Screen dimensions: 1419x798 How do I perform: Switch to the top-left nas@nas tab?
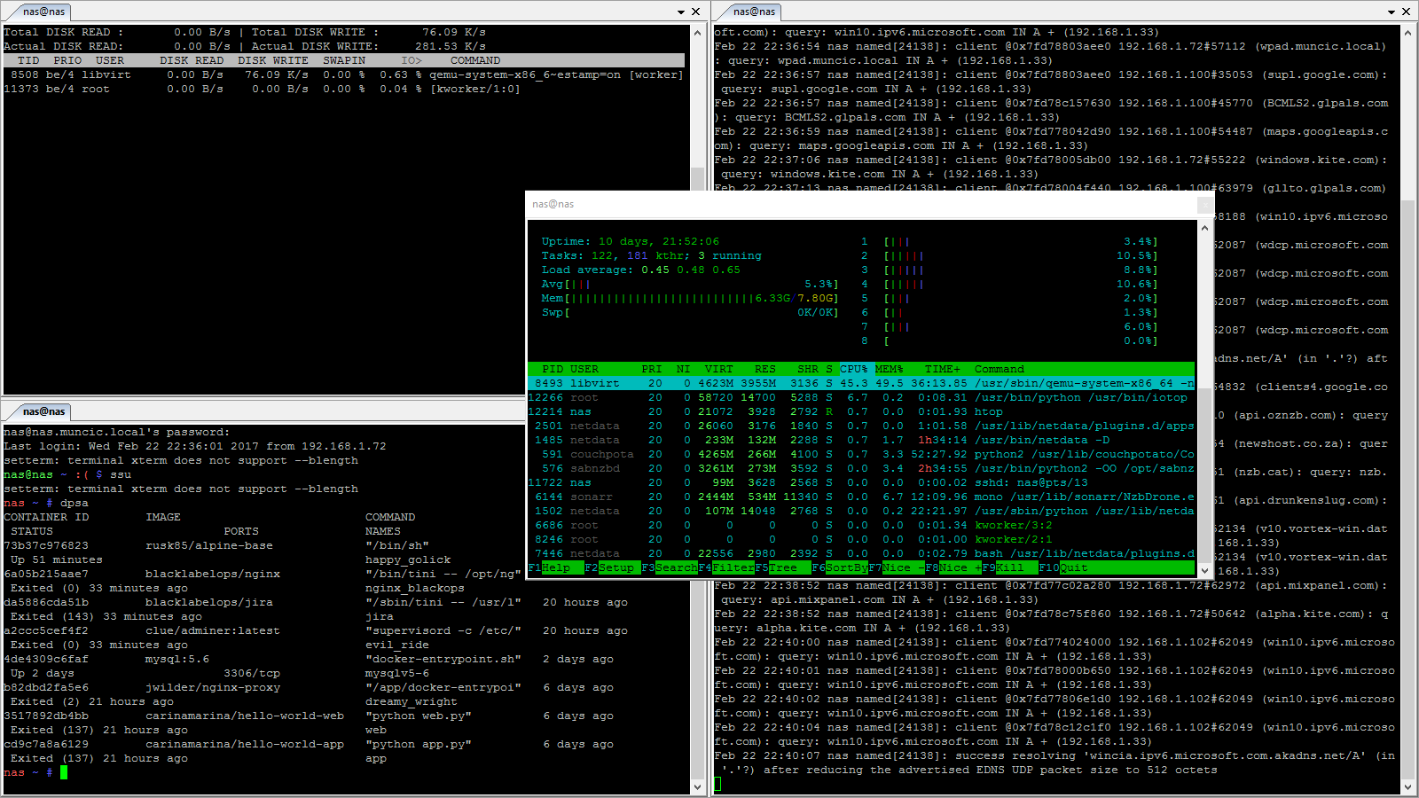click(43, 12)
